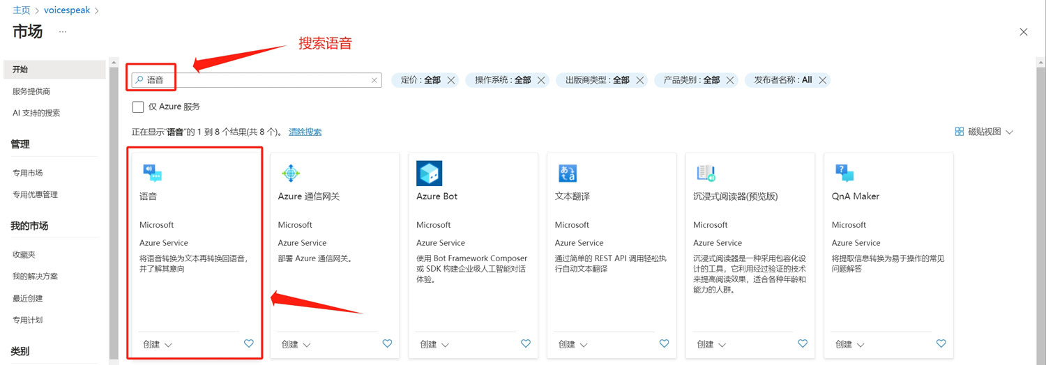
Task: Go to voicespeak breadcrumb
Action: tap(67, 10)
